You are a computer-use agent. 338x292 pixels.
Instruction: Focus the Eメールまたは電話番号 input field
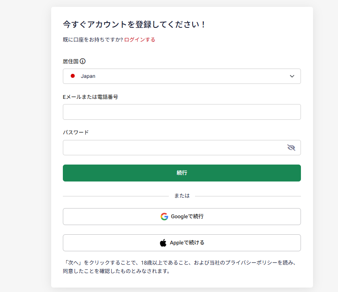click(x=182, y=112)
